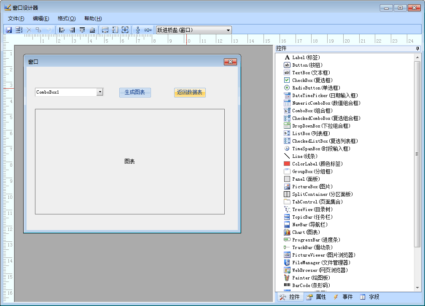Select the PictureViewer (图片浏览器) control
425x306 pixels.
click(x=320, y=255)
